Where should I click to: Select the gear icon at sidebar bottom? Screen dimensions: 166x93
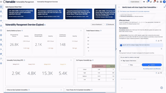[1, 63]
